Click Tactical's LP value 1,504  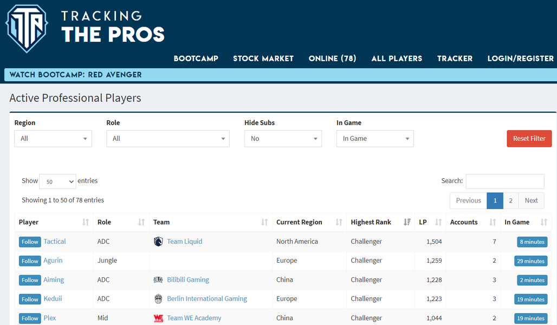click(x=434, y=242)
